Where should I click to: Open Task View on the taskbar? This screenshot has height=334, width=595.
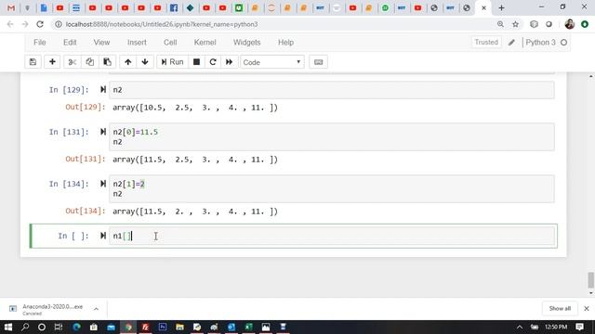59,327
